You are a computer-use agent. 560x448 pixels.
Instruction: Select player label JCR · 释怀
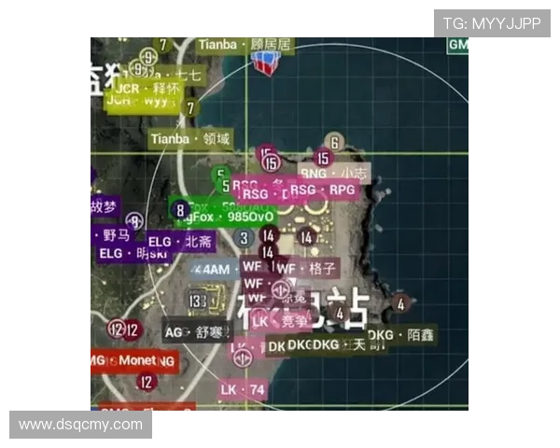pos(146,89)
